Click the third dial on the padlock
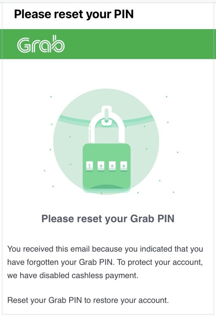The image size is (216, 317). tap(112, 166)
